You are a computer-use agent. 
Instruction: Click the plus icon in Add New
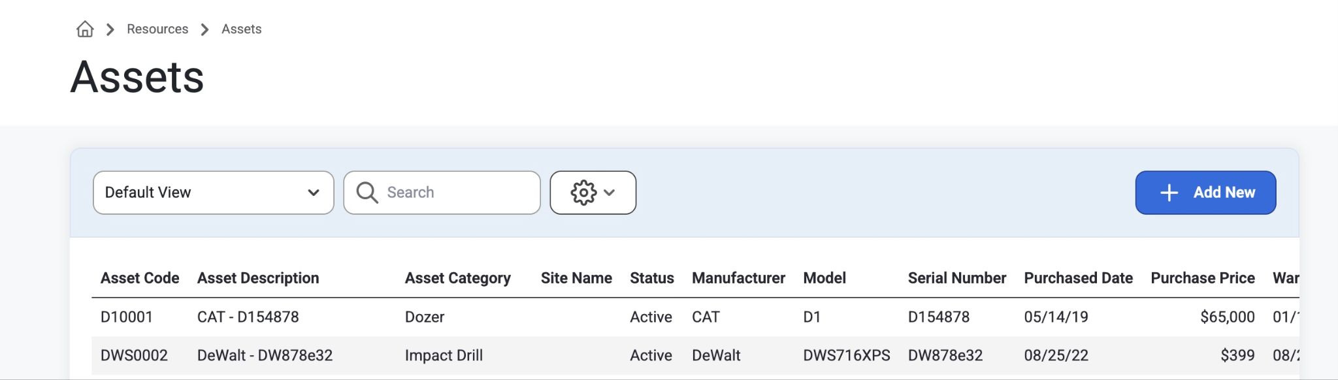click(1169, 193)
